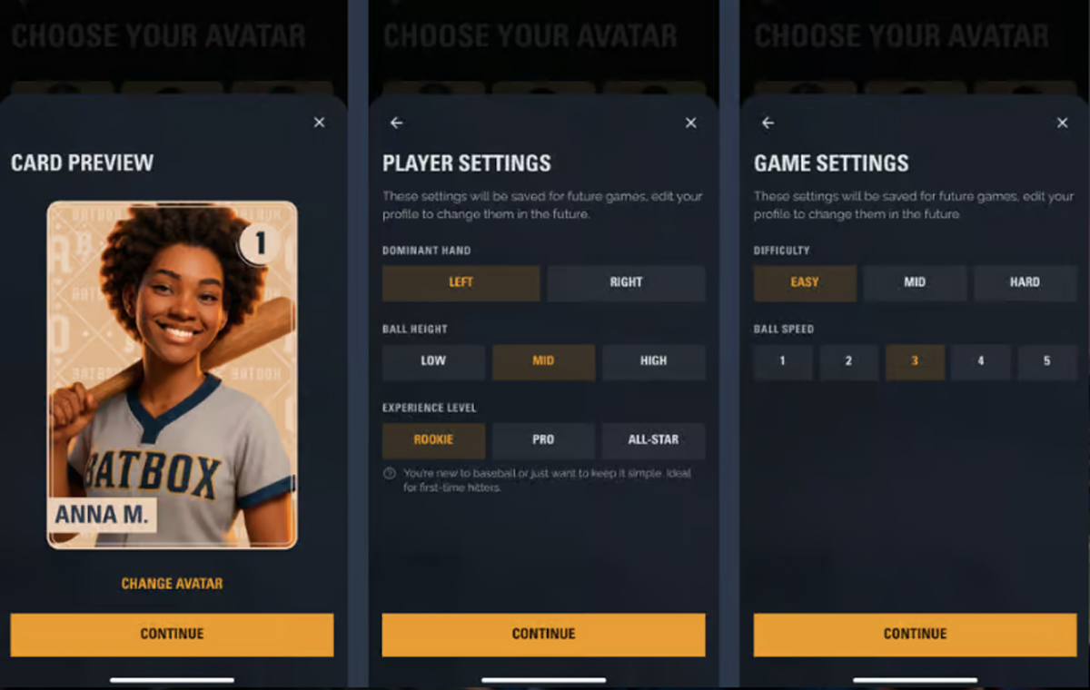Image resolution: width=1090 pixels, height=690 pixels.
Task: Set ball height to High
Action: 653,361
